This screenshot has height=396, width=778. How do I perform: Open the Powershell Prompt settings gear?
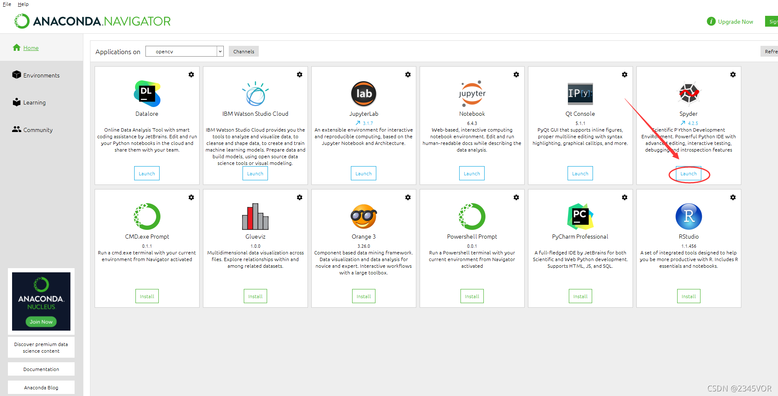[x=516, y=197]
